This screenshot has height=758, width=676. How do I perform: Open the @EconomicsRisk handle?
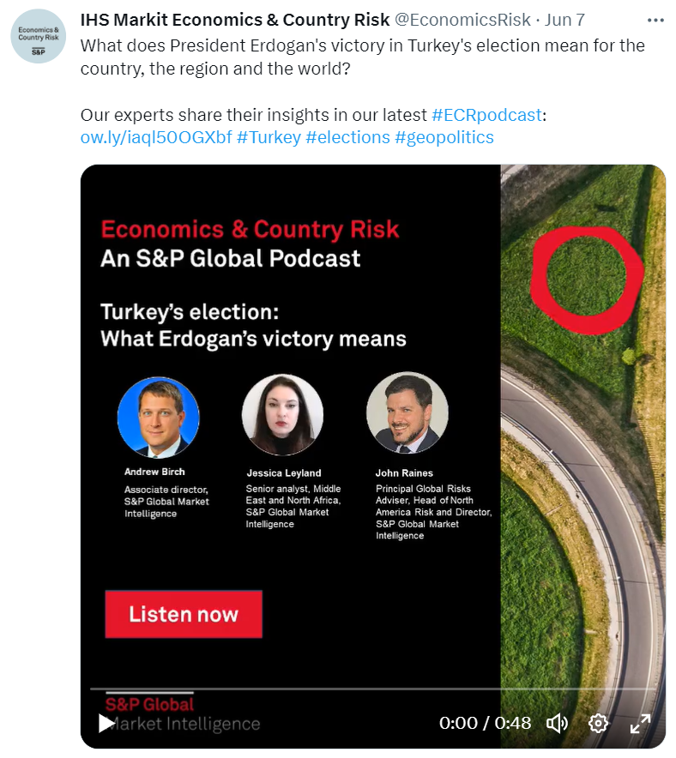coord(462,21)
